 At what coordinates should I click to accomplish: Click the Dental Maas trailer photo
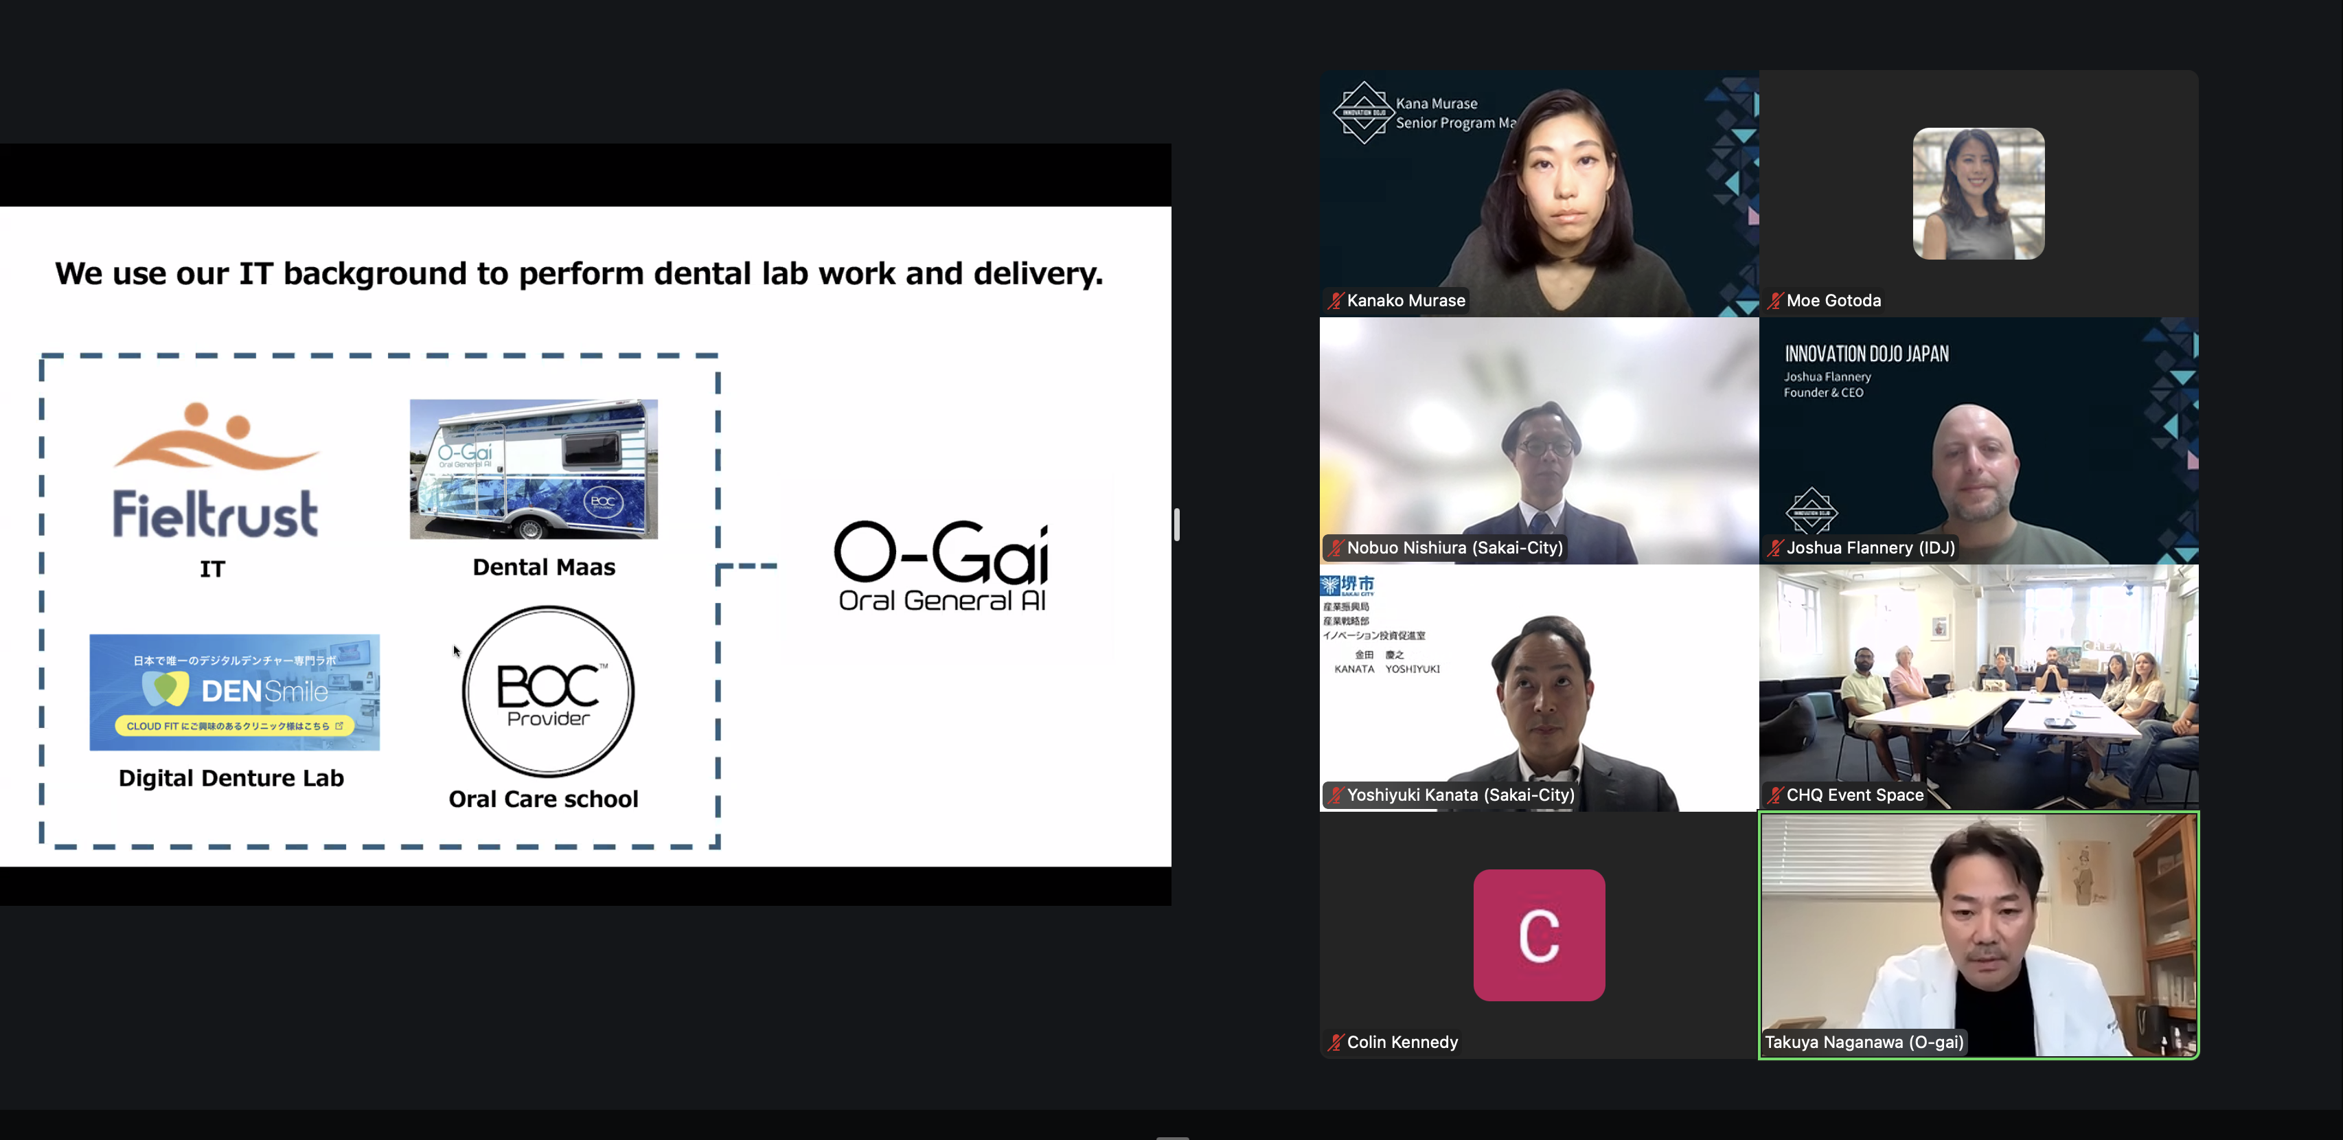pyautogui.click(x=533, y=468)
